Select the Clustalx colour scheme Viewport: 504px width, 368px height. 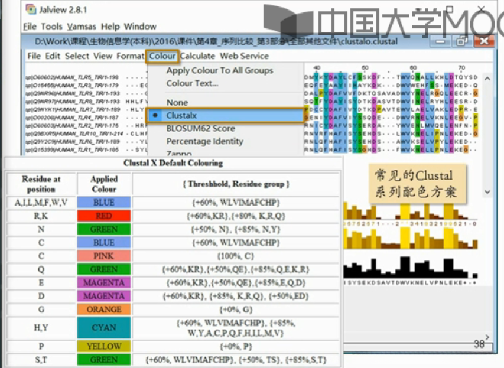(225, 115)
